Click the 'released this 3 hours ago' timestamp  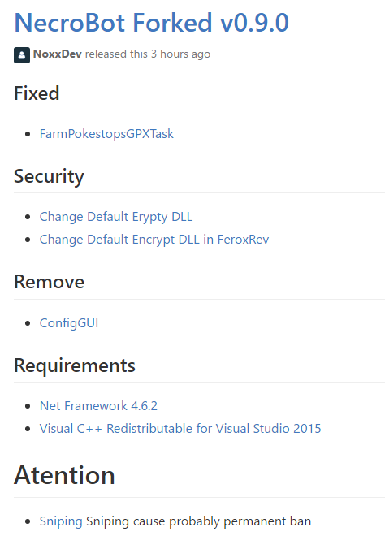(x=148, y=54)
